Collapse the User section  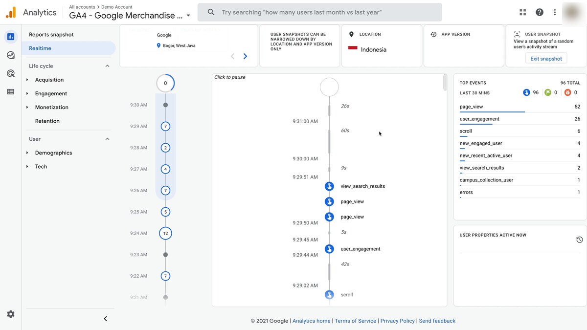(x=108, y=139)
